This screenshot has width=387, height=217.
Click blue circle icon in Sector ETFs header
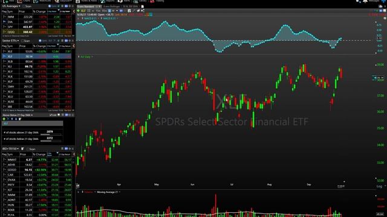(41, 40)
